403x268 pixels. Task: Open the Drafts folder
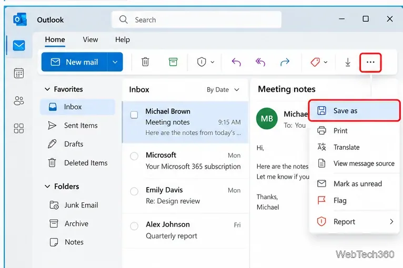pos(77,144)
